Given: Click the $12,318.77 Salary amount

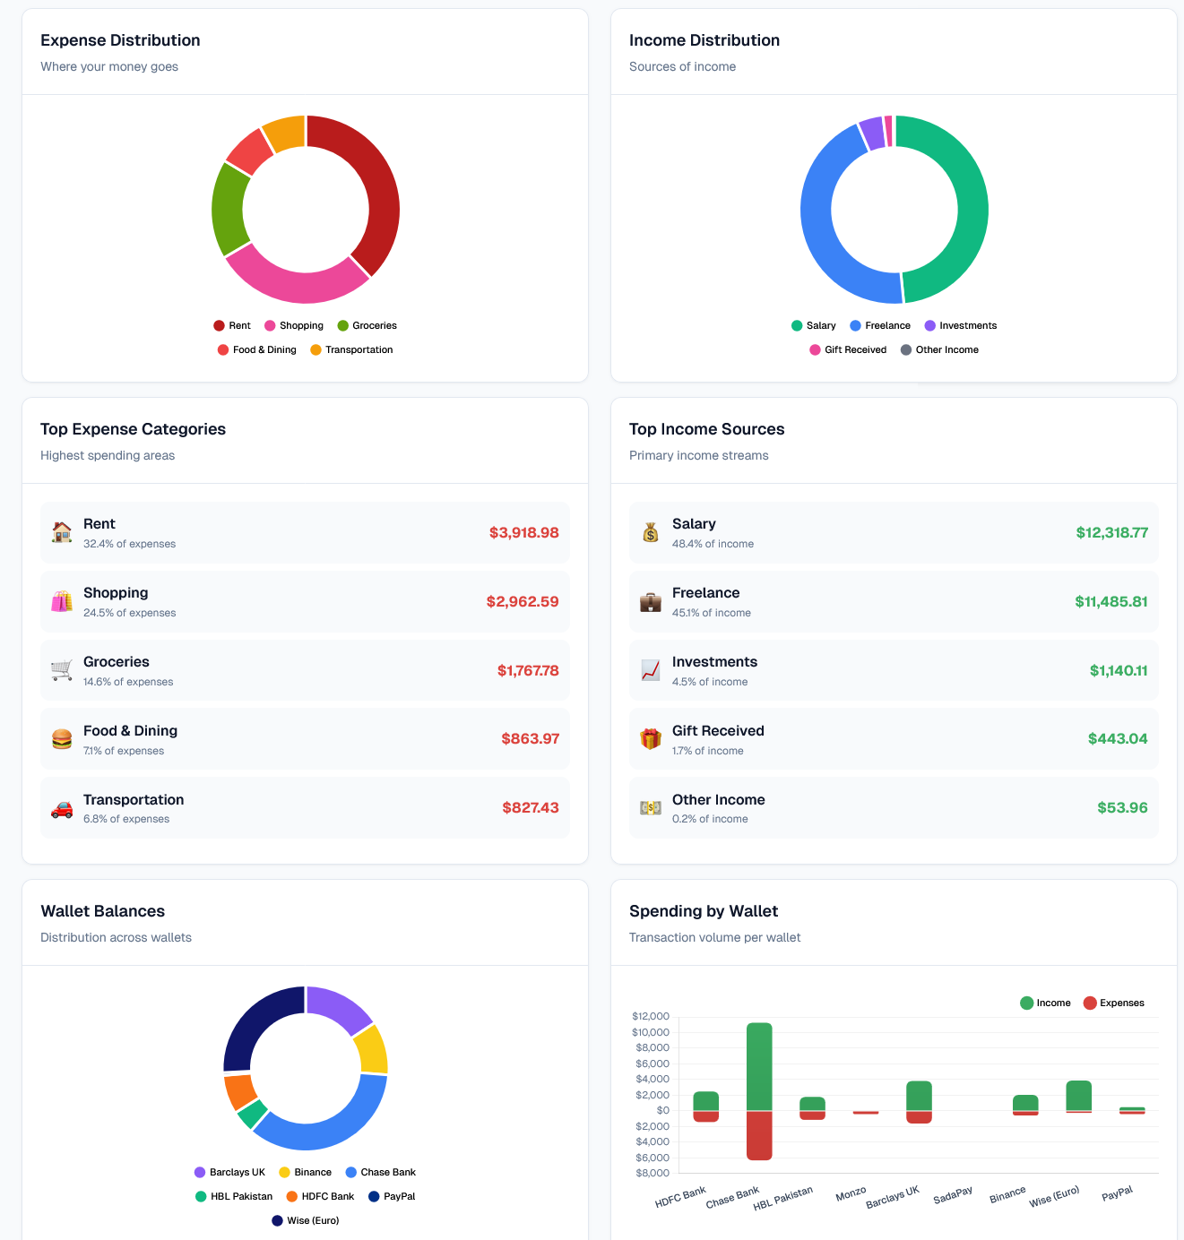Looking at the screenshot, I should 1111,532.
